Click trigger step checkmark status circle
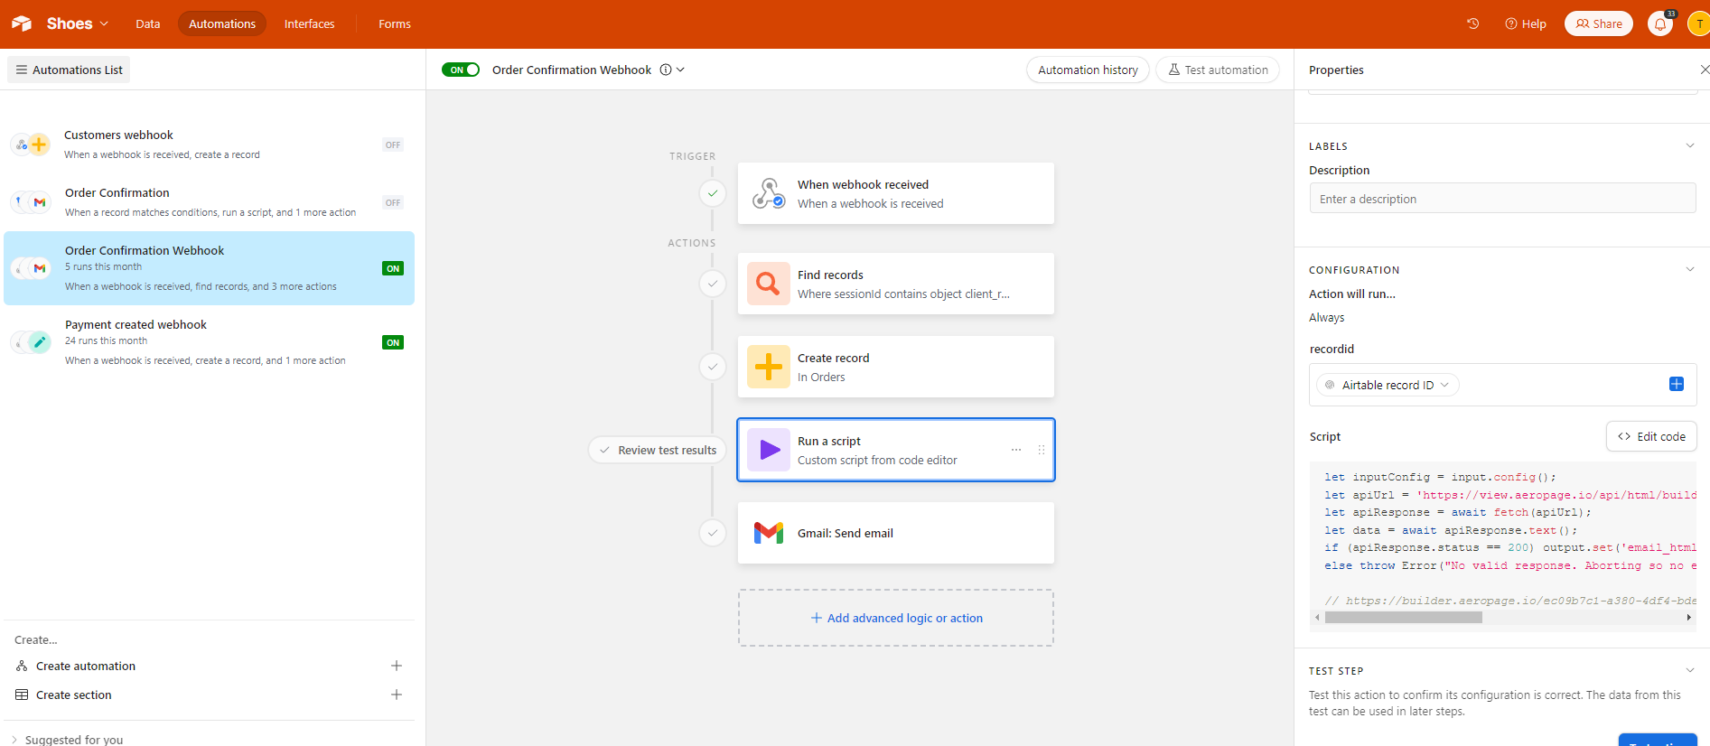The image size is (1710, 746). pos(713,193)
